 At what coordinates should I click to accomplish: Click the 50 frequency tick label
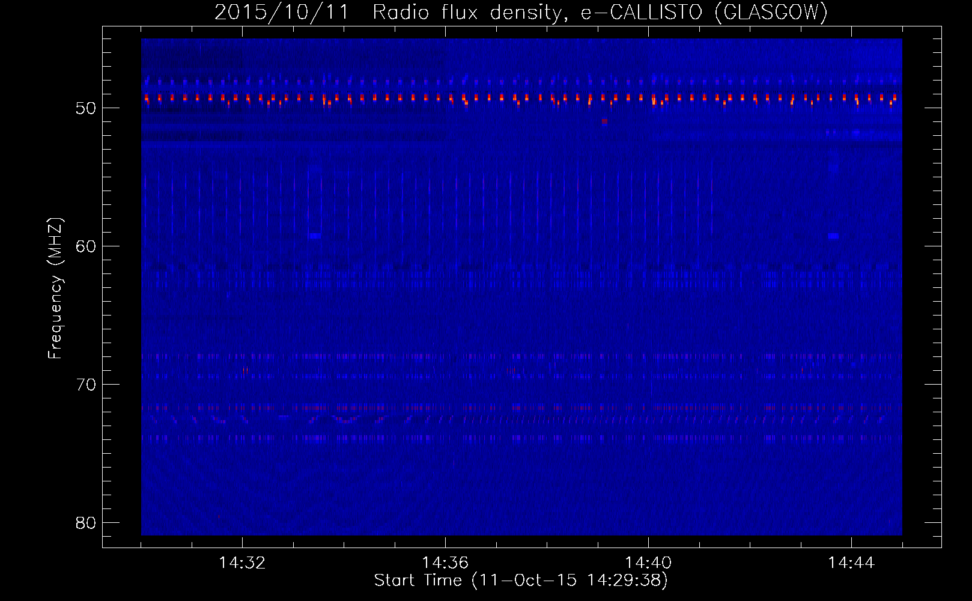click(x=87, y=108)
